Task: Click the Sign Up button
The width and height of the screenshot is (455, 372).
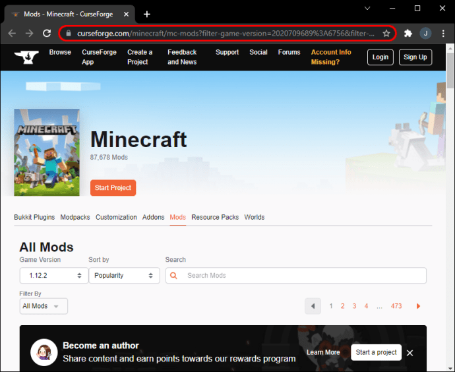Action: [415, 57]
